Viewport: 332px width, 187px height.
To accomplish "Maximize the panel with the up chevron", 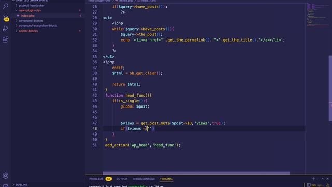I will pyautogui.click(x=323, y=179).
